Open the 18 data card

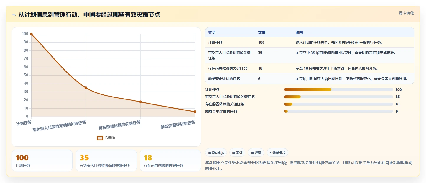(x=170, y=161)
